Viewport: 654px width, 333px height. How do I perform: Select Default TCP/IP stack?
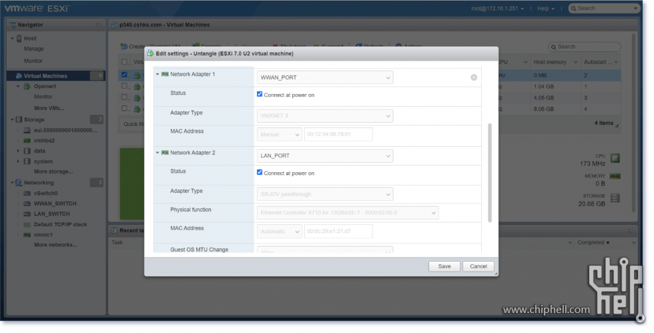[x=61, y=224]
